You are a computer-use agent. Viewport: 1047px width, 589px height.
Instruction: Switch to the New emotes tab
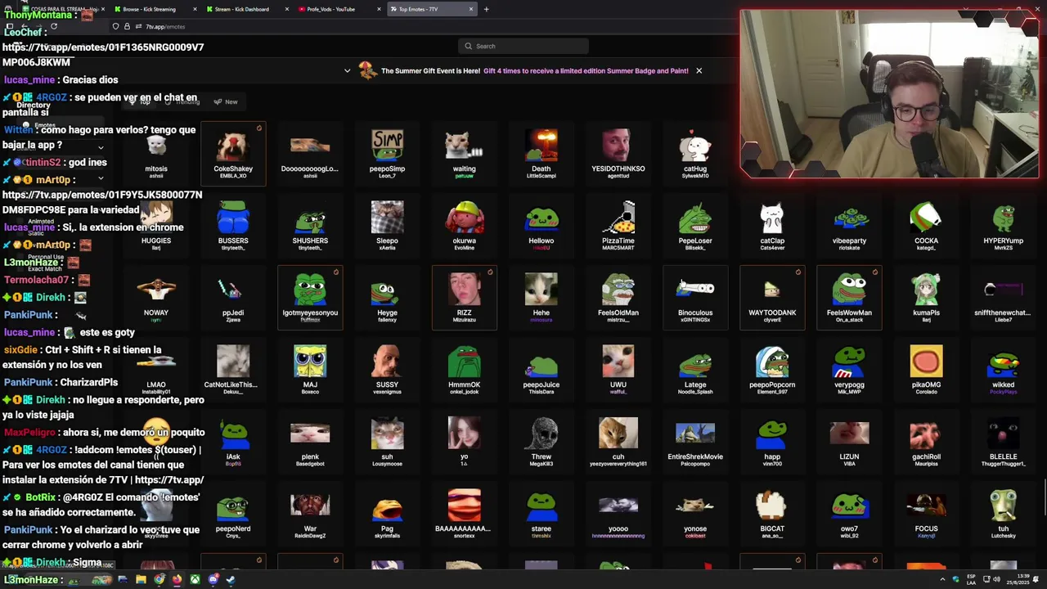point(226,101)
